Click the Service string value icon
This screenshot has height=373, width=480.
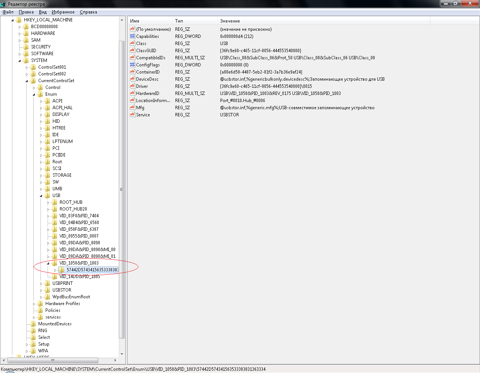tap(132, 115)
